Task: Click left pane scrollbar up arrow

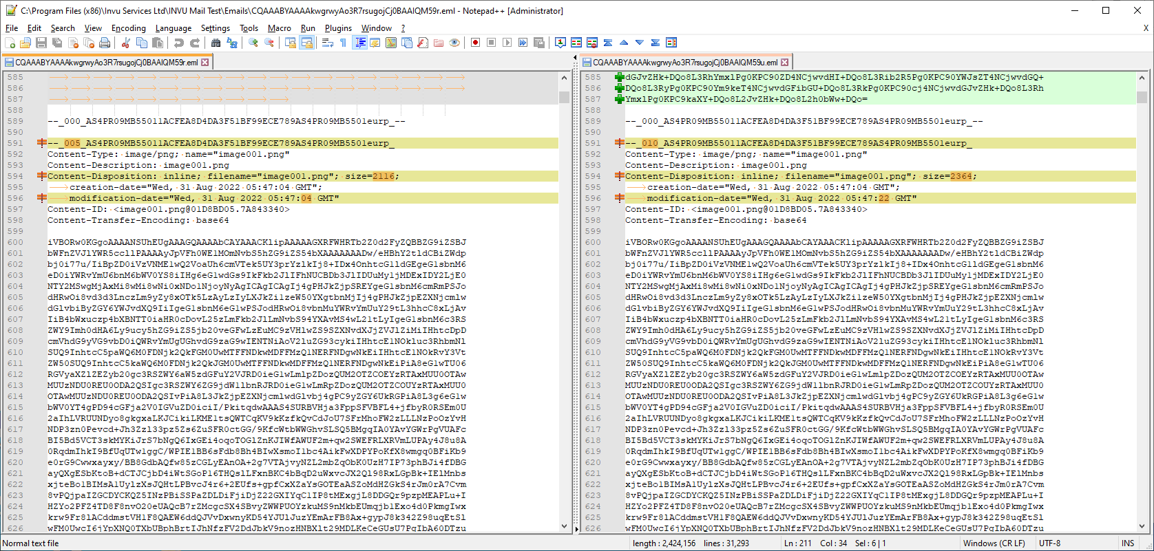Action: (x=565, y=77)
